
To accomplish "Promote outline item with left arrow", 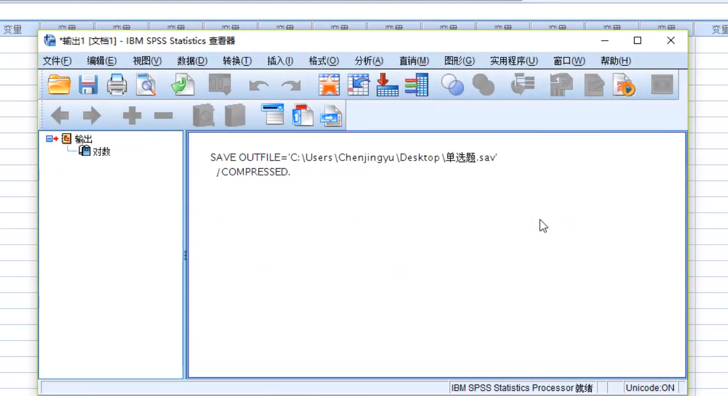I will pyautogui.click(x=60, y=116).
